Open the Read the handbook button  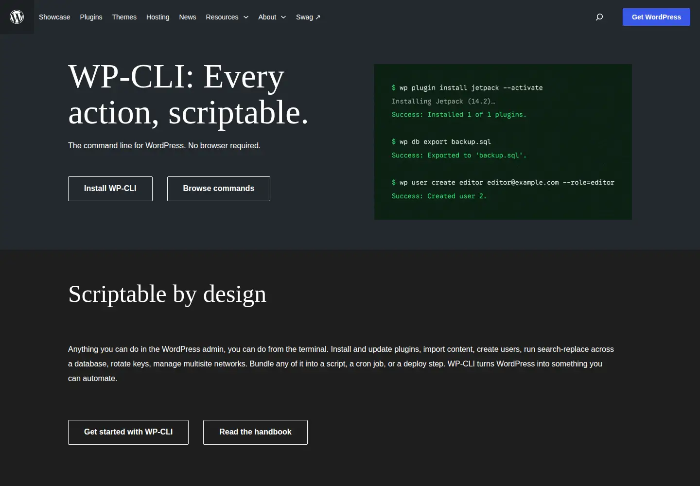(255, 432)
